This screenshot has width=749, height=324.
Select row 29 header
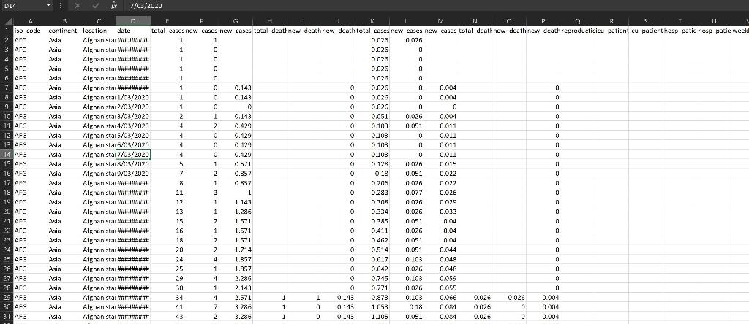pos(7,297)
